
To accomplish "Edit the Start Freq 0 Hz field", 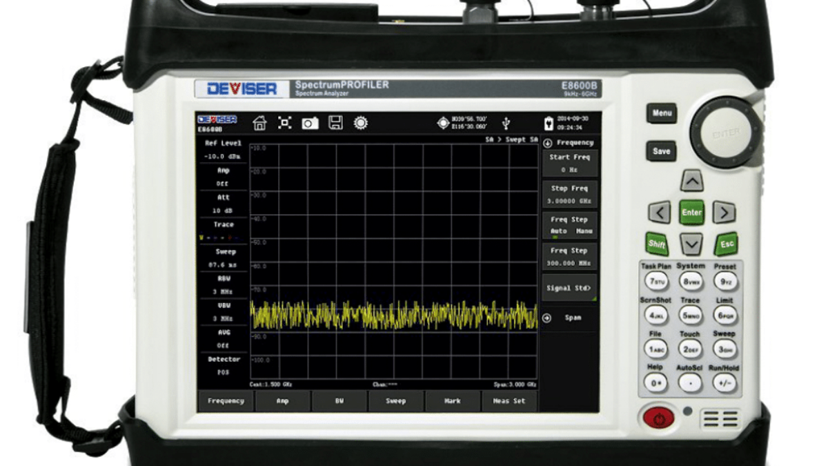I will point(569,163).
